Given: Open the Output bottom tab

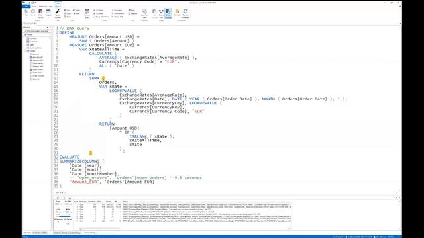Looking at the screenshot, I should [x=57, y=233].
